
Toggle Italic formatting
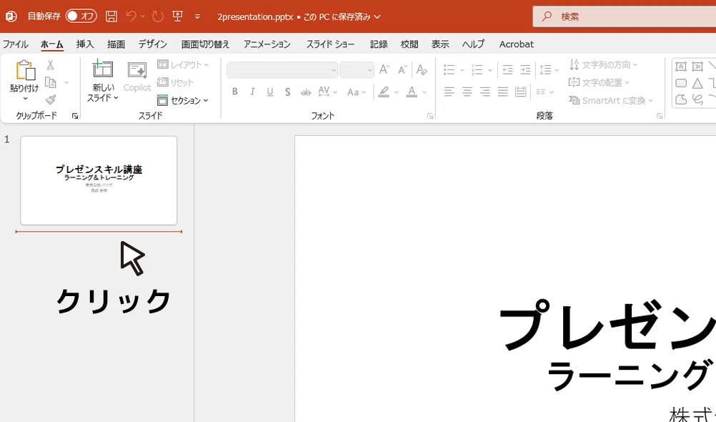252,92
